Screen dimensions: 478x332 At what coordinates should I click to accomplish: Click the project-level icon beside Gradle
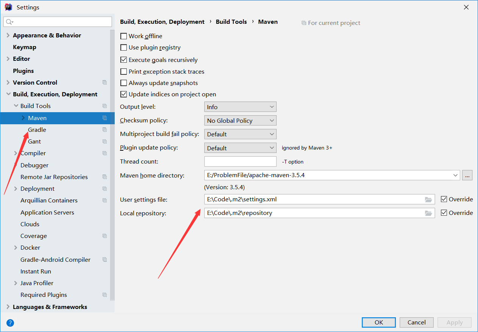pyautogui.click(x=105, y=130)
